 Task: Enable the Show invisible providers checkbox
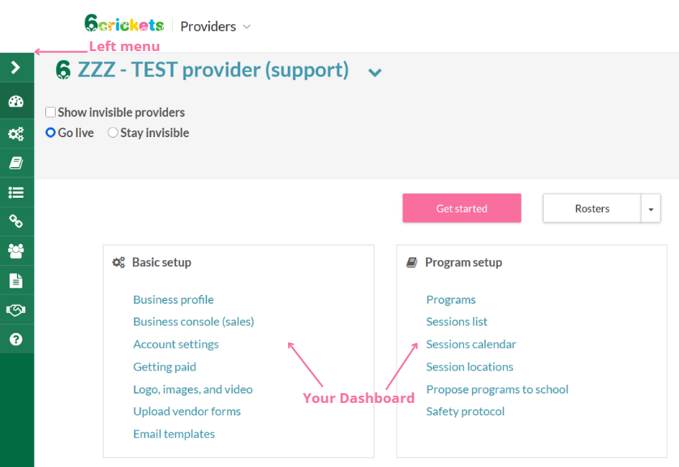coord(50,113)
